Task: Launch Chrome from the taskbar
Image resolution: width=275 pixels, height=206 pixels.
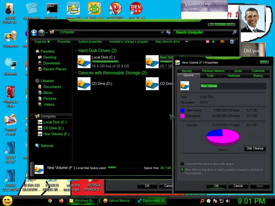Action: [x=50, y=201]
